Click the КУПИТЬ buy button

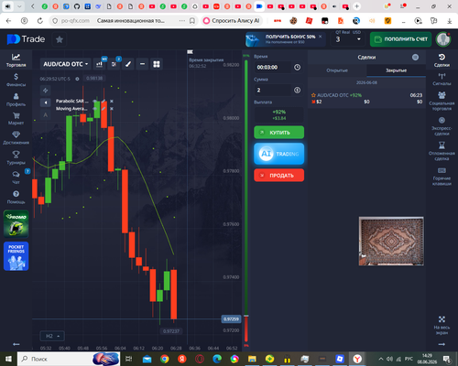point(279,133)
